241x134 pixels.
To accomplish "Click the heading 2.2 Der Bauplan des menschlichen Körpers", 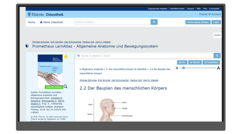I will click(123, 88).
